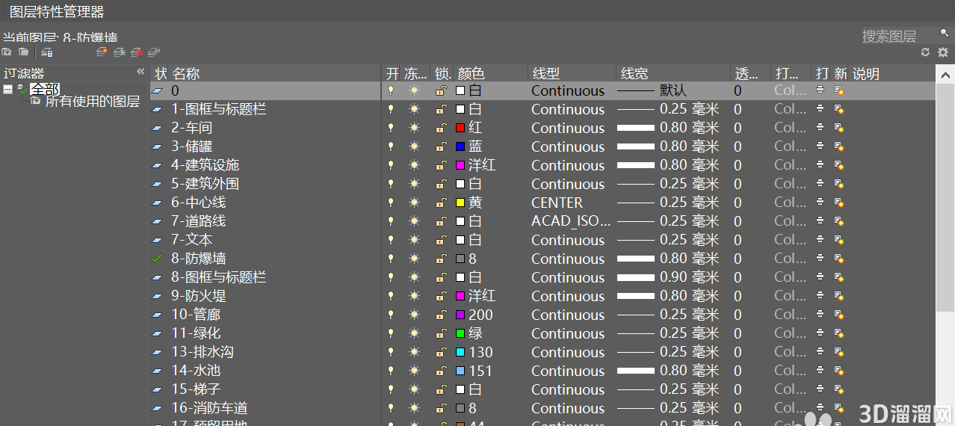
Task: Create a new layer with the New Layer icon
Action: (x=102, y=52)
